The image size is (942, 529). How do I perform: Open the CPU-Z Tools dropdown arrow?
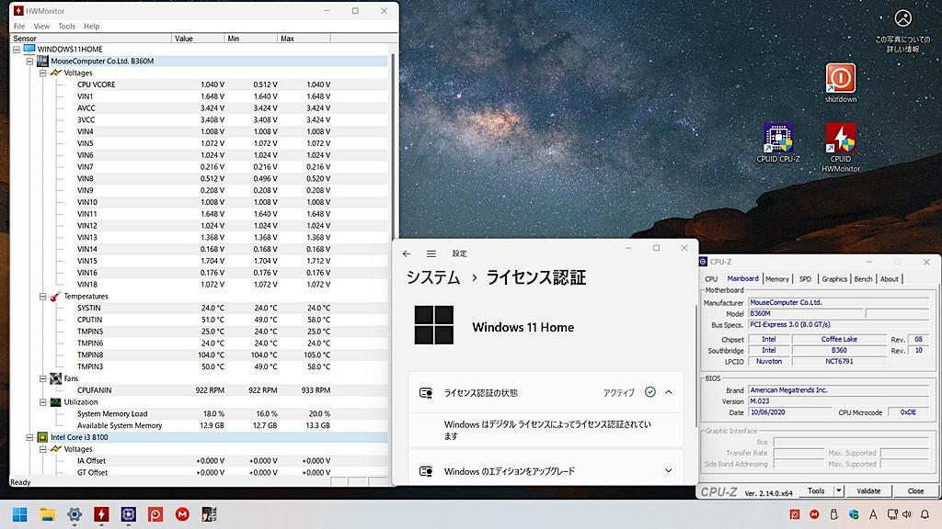[839, 490]
